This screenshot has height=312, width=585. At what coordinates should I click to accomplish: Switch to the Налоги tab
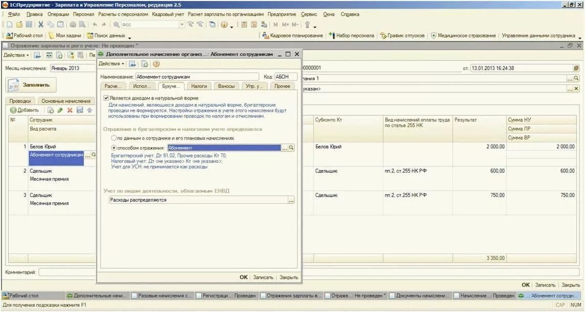pos(199,86)
